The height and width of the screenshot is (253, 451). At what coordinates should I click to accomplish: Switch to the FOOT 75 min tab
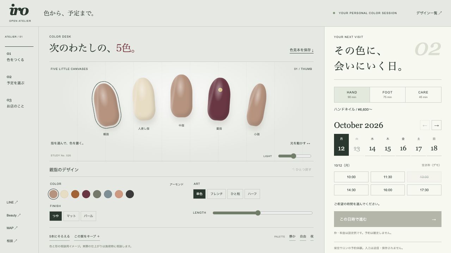(x=388, y=95)
